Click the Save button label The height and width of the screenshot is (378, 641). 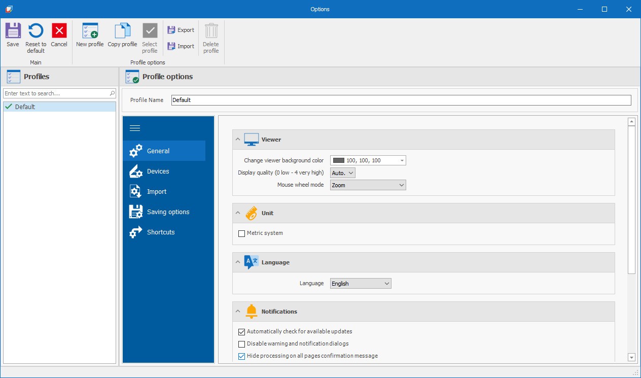pos(13,44)
